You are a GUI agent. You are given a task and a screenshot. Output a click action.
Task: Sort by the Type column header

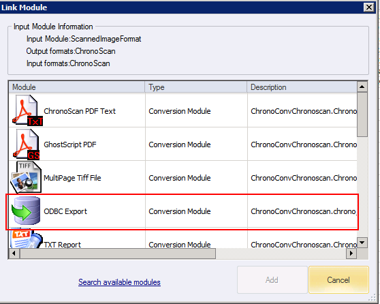point(196,87)
